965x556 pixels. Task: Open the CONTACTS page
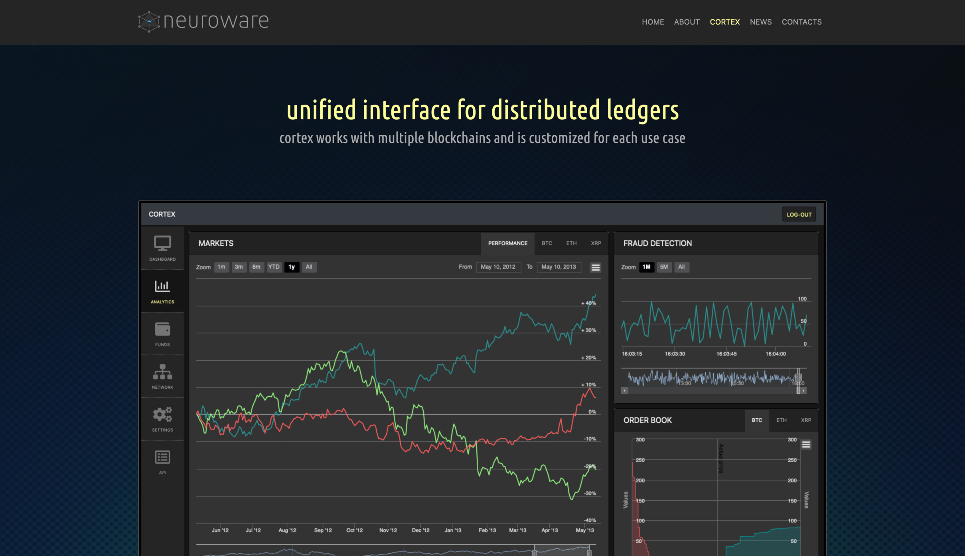pos(801,22)
